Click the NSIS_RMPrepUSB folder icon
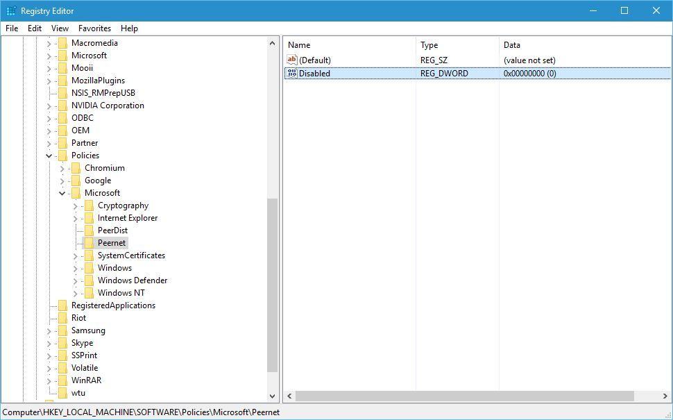This screenshot has height=420, width=673. [62, 93]
